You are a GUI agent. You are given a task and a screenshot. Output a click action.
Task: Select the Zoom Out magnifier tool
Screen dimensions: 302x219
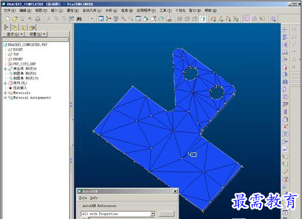131,19
